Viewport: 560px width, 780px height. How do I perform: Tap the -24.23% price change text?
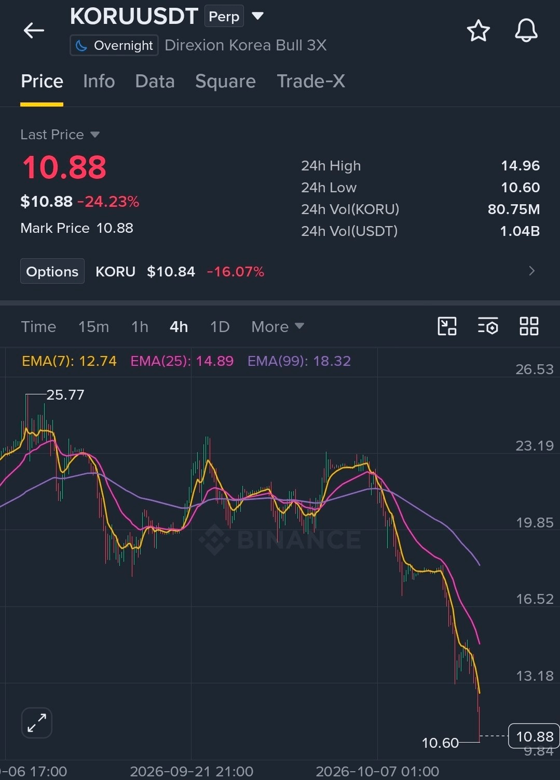(108, 202)
